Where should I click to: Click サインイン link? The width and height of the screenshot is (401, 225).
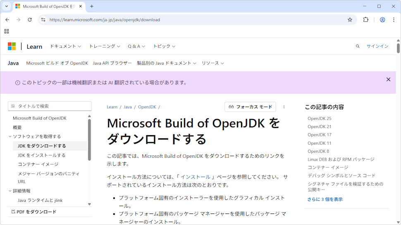click(377, 46)
